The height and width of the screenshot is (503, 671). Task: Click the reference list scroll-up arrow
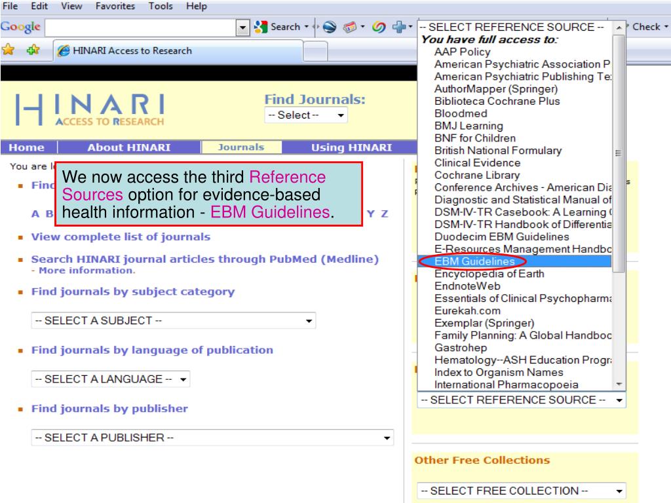coord(619,28)
